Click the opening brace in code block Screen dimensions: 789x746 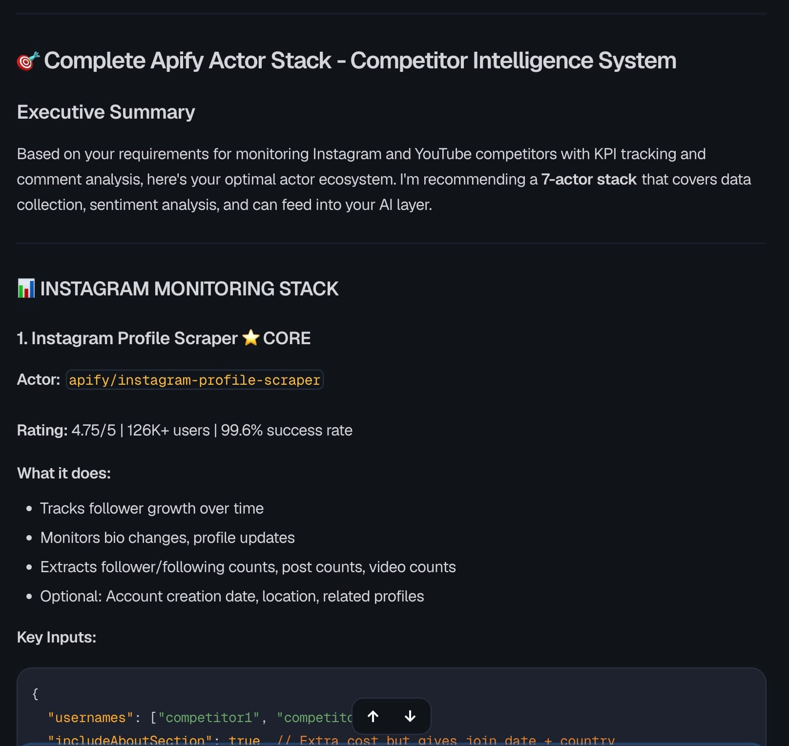[x=35, y=694]
